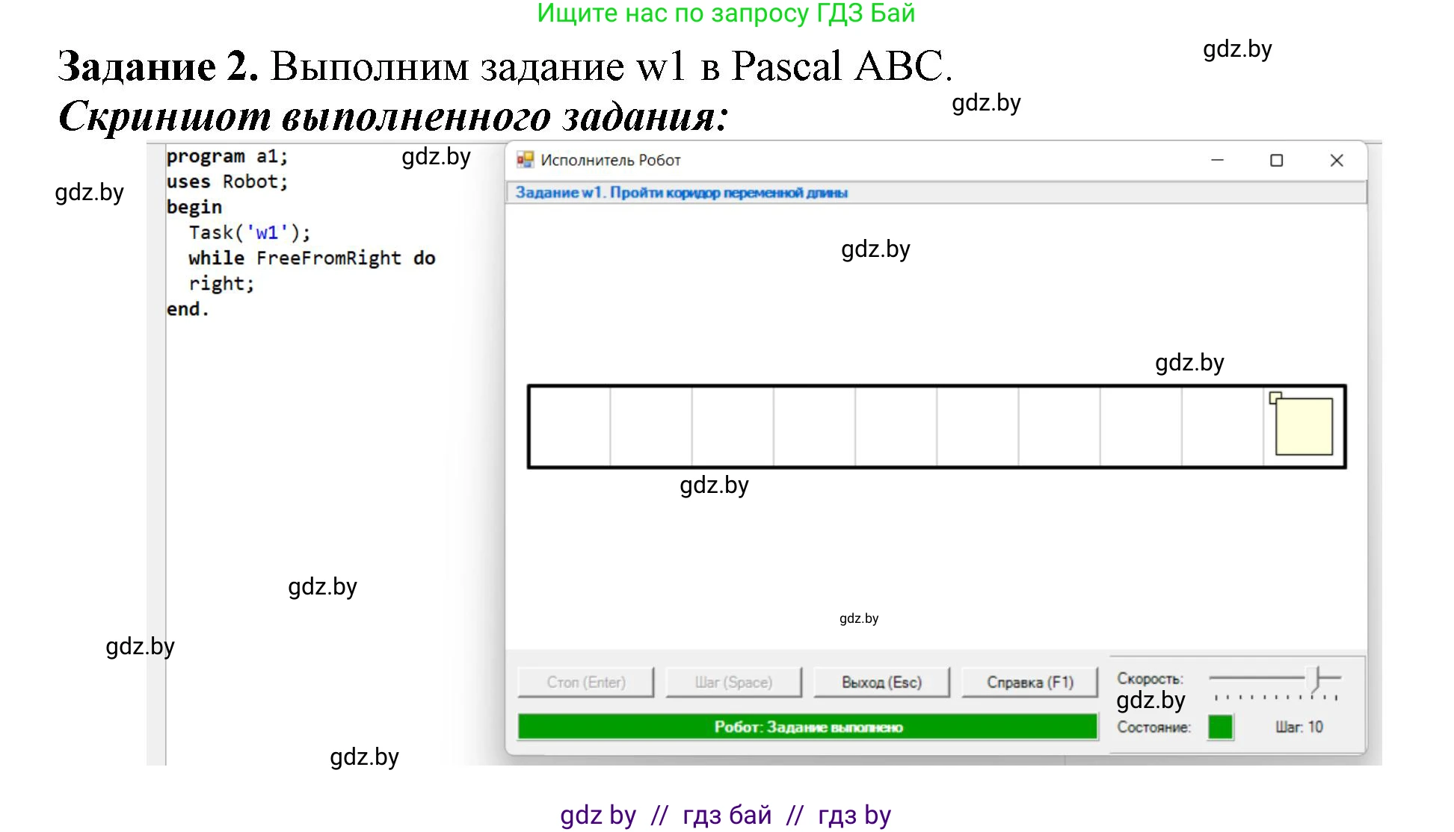Click the Шаг: 10 step counter
Screen dimensions: 1454x832
pyautogui.click(x=1299, y=727)
